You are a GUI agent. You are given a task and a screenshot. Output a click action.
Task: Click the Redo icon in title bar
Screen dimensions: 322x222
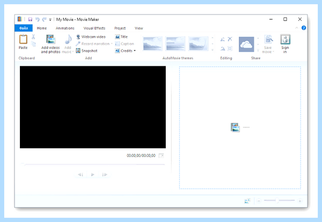pyautogui.click(x=45, y=19)
